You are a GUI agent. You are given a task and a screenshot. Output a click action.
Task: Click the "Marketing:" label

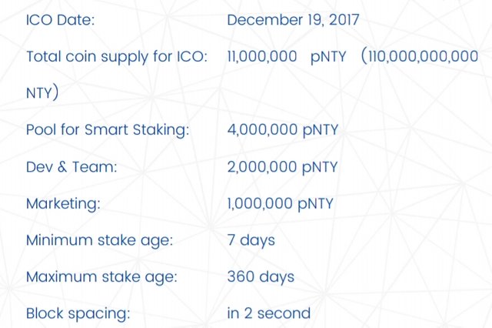[63, 204]
